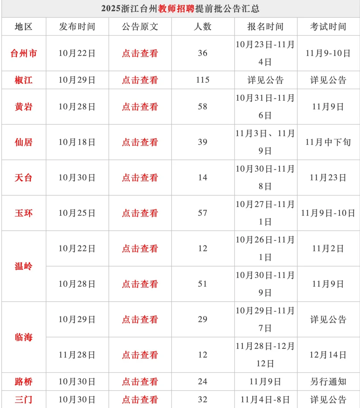Screen dimensions: 360x408
Task: Select the 115 人数 cell for 椒江
Action: click(x=203, y=80)
